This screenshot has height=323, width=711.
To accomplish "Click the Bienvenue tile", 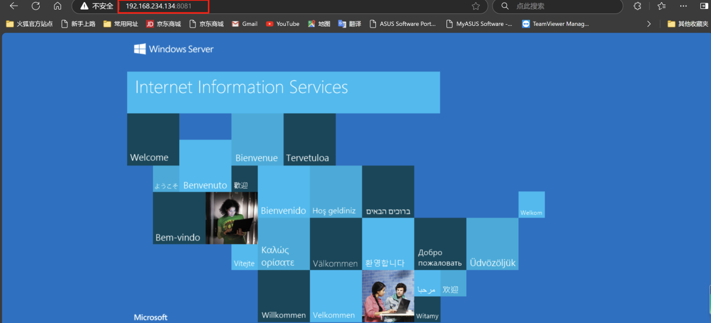I will click(x=257, y=140).
